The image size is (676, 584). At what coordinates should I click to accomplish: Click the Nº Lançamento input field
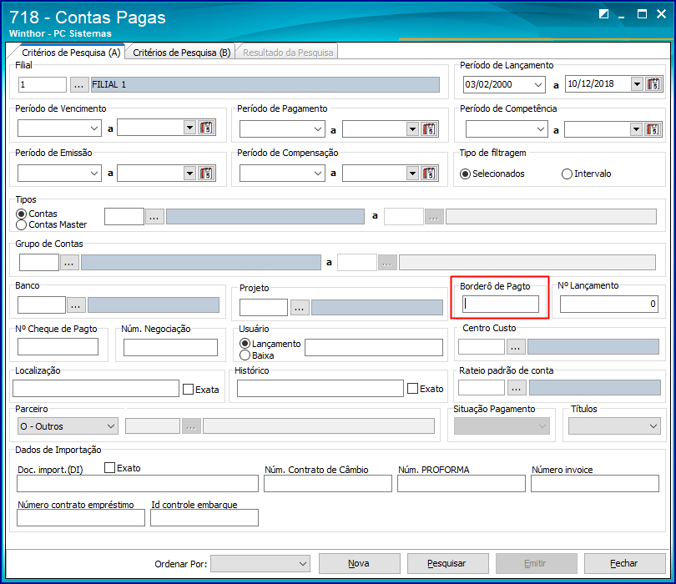608,304
